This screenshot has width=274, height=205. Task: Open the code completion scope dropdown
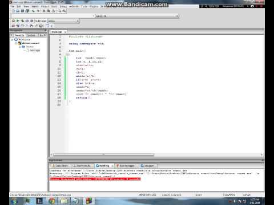53,16
